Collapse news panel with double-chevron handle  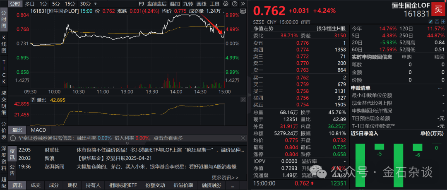click(x=127, y=143)
